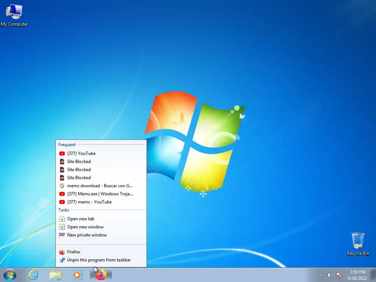This screenshot has height=282, width=376.
Task: Click the Google icon beside memz download
Action: click(62, 186)
